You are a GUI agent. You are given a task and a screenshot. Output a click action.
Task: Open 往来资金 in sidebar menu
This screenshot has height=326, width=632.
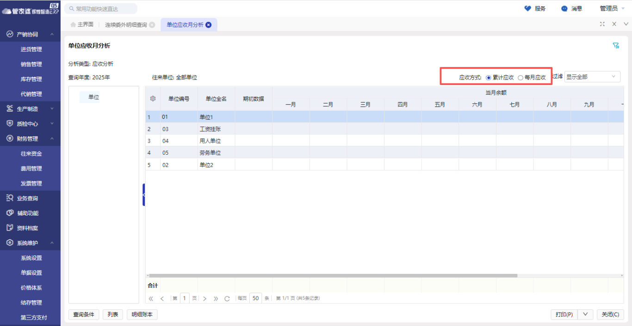(31, 154)
